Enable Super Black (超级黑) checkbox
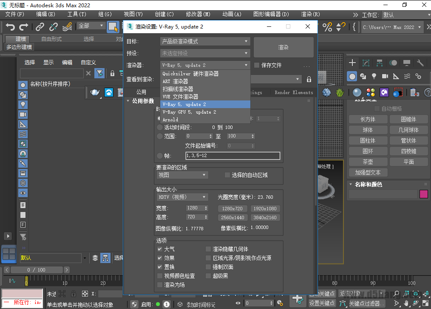The image size is (431, 309). pos(208,276)
